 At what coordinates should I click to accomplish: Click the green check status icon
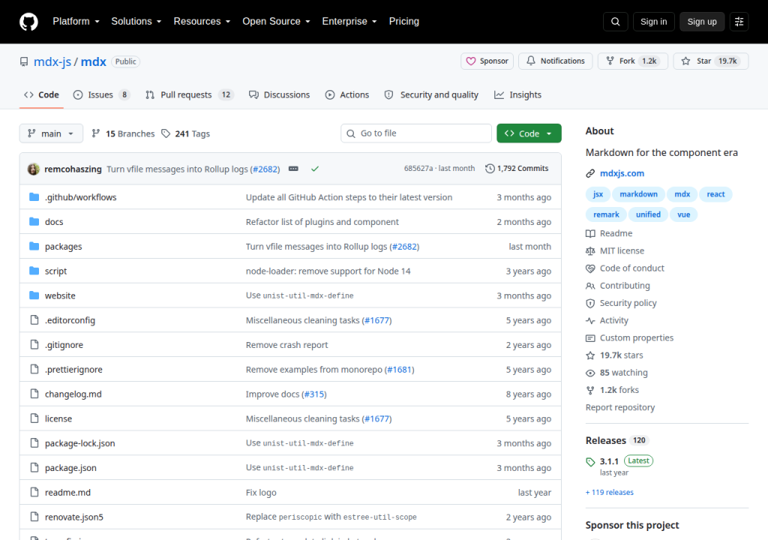coord(315,169)
